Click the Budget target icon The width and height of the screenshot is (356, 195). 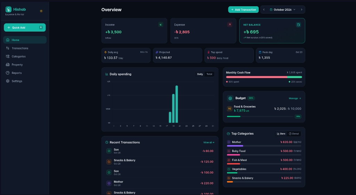pyautogui.click(x=230, y=98)
